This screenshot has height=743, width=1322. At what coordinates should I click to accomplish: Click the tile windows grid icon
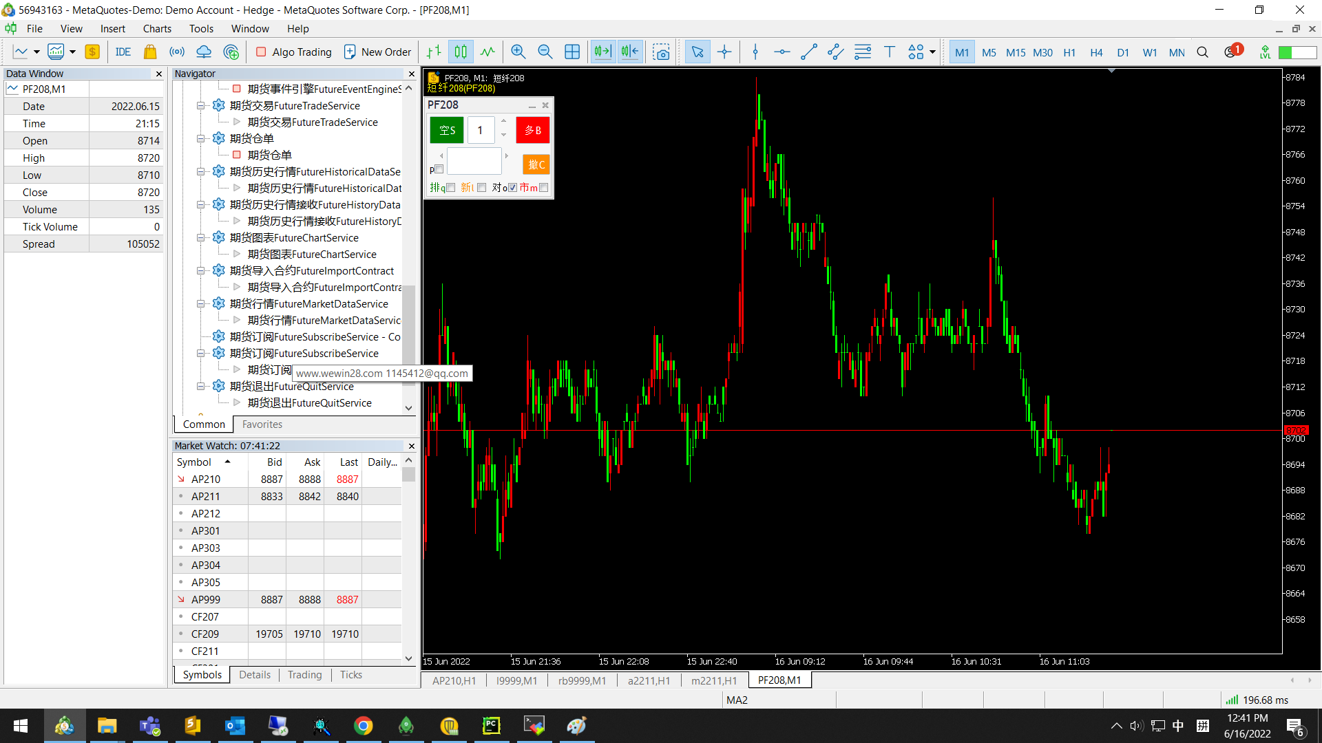pos(572,52)
